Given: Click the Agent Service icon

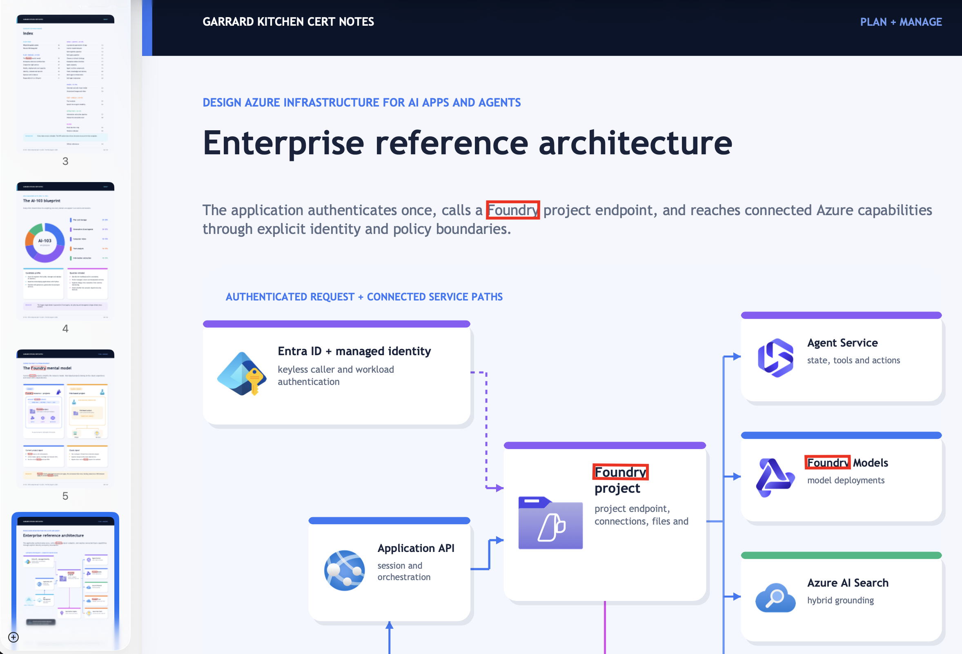Looking at the screenshot, I should click(775, 358).
